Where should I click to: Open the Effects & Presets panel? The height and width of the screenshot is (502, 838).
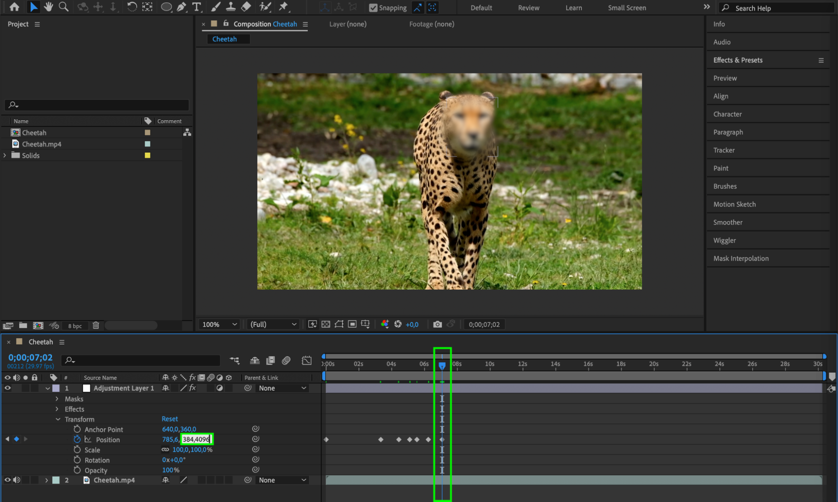tap(737, 60)
